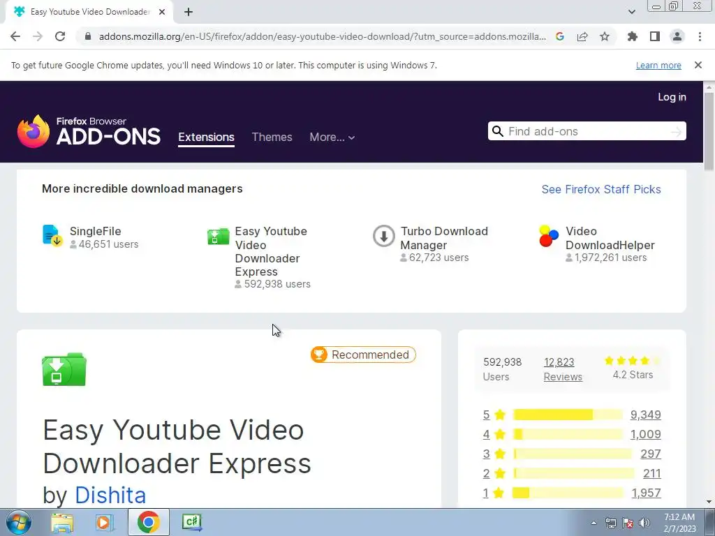Focus the Find add-ons search field
Image resolution: width=715 pixels, height=536 pixels.
click(587, 131)
